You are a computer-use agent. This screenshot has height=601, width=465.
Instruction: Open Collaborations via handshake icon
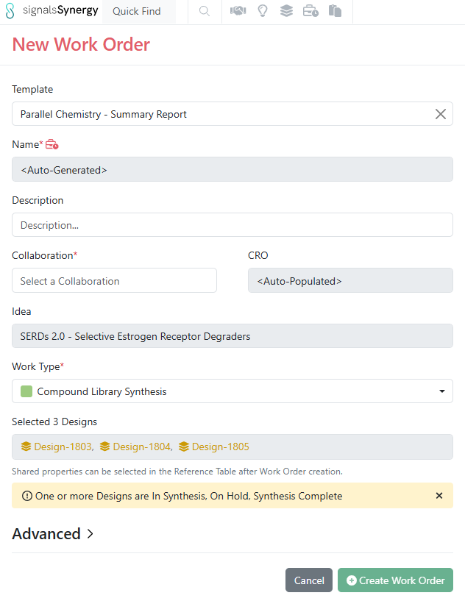click(x=238, y=11)
